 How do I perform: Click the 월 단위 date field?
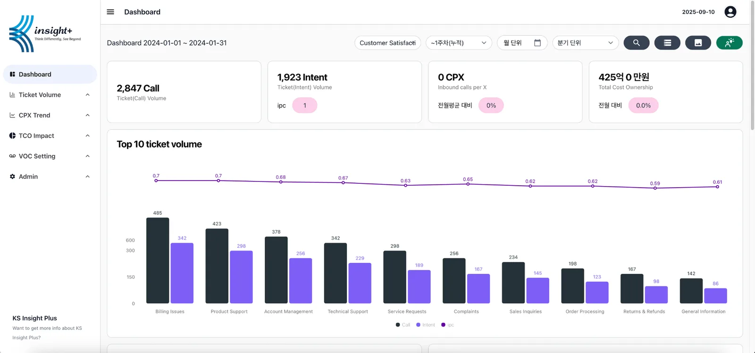pos(522,43)
